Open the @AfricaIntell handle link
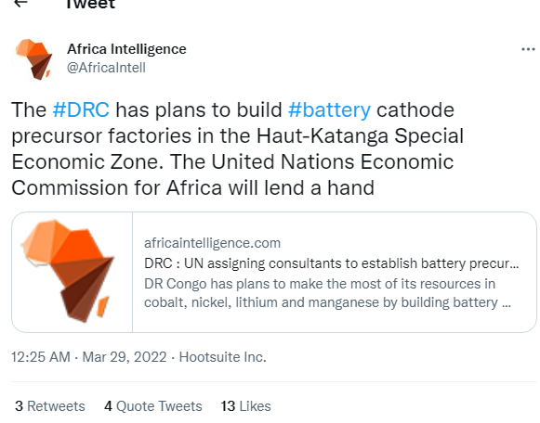The width and height of the screenshot is (540, 423). coord(106,68)
